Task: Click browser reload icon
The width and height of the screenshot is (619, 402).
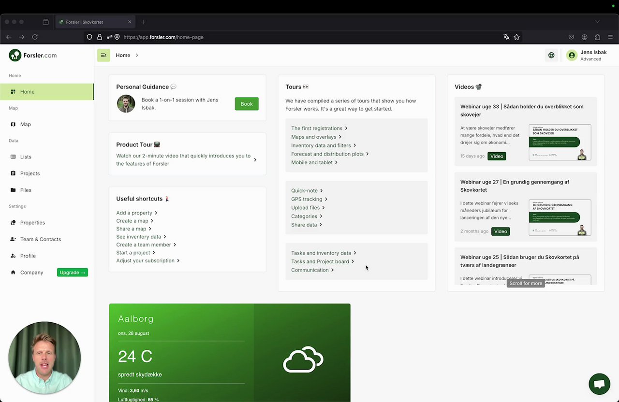Action: click(35, 37)
